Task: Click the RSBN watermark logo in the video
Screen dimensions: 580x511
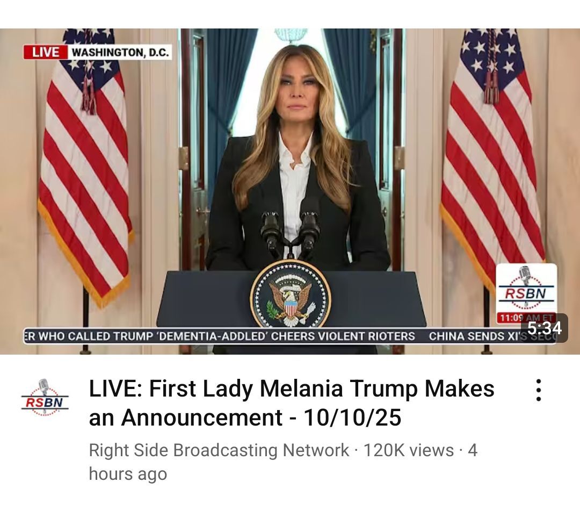Action: click(x=526, y=288)
